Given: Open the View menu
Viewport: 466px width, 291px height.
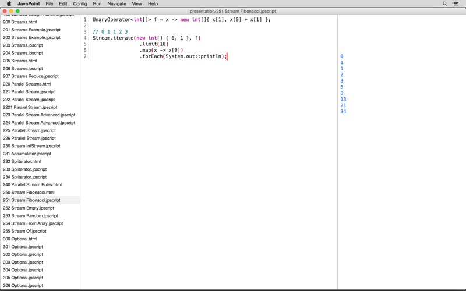Looking at the screenshot, I should click(137, 4).
